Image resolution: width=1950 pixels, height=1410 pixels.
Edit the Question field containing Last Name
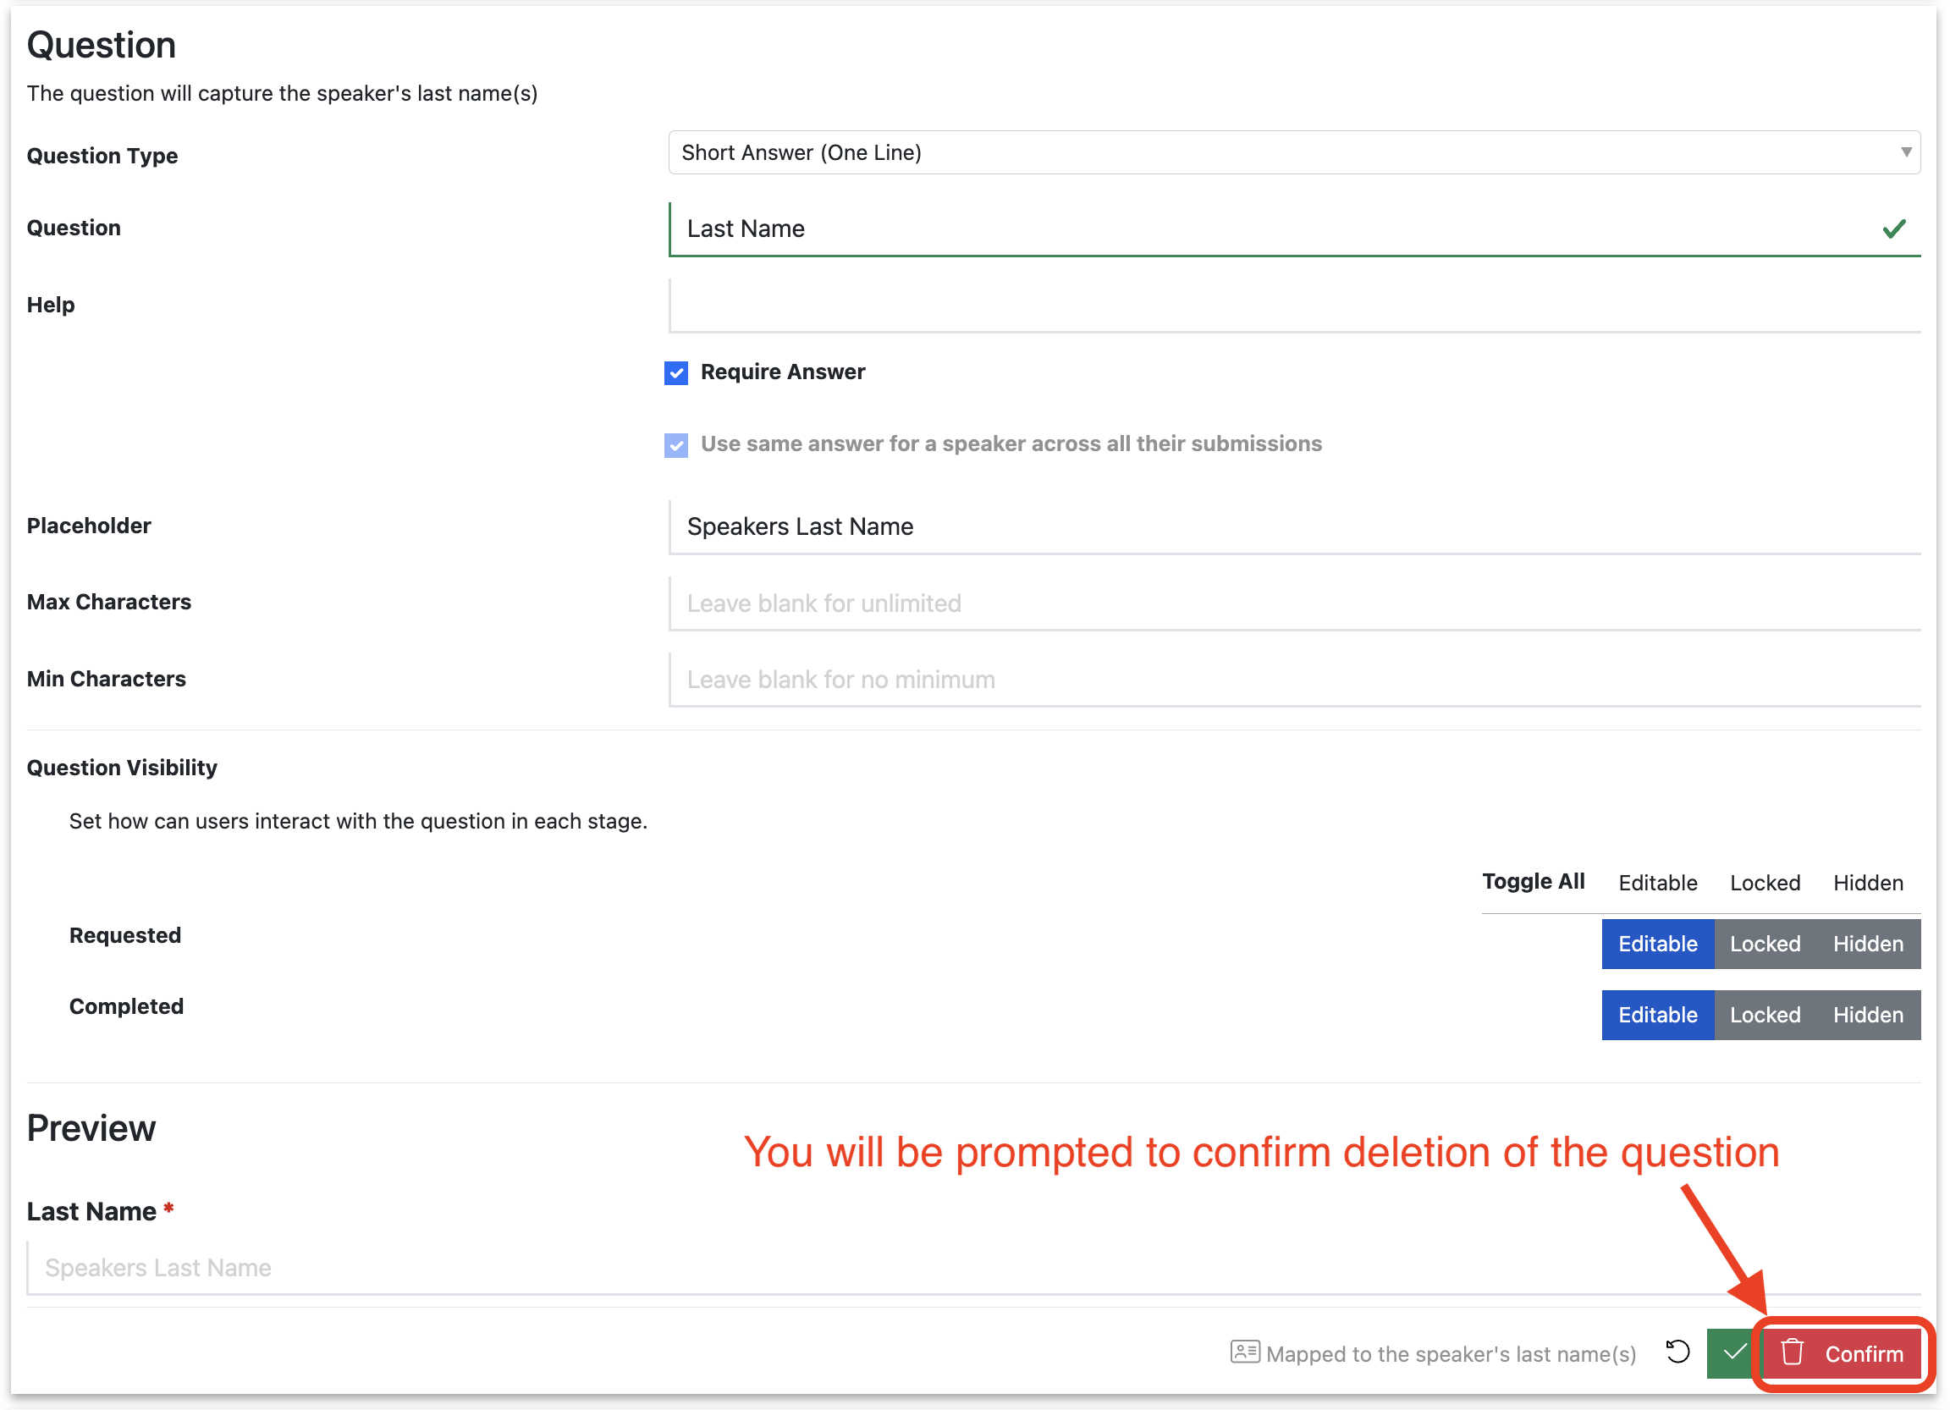pyautogui.click(x=1294, y=229)
